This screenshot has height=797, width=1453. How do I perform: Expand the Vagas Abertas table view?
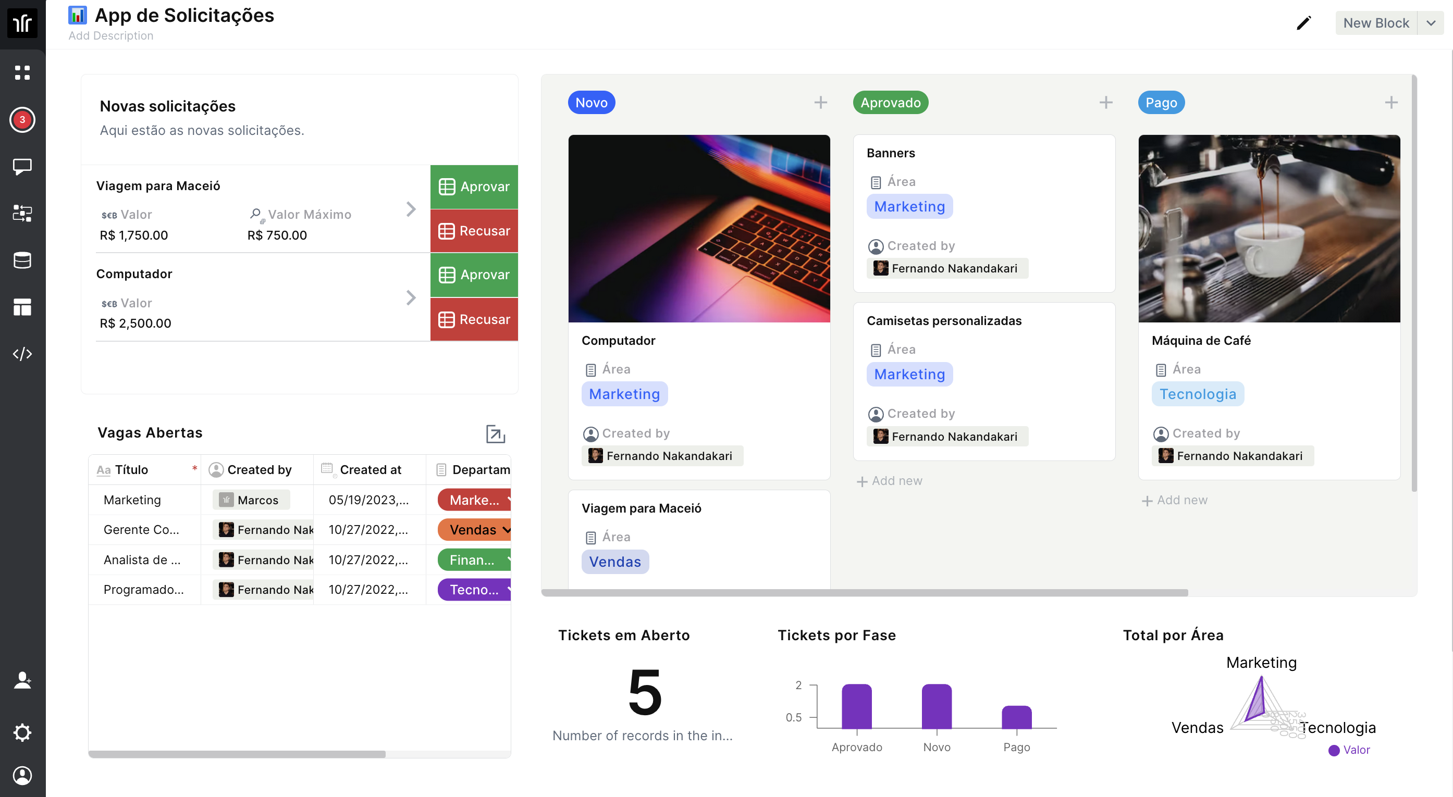[495, 433]
